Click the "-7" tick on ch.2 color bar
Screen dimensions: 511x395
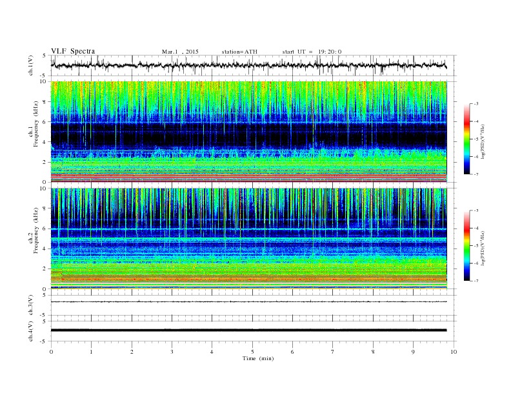click(476, 281)
